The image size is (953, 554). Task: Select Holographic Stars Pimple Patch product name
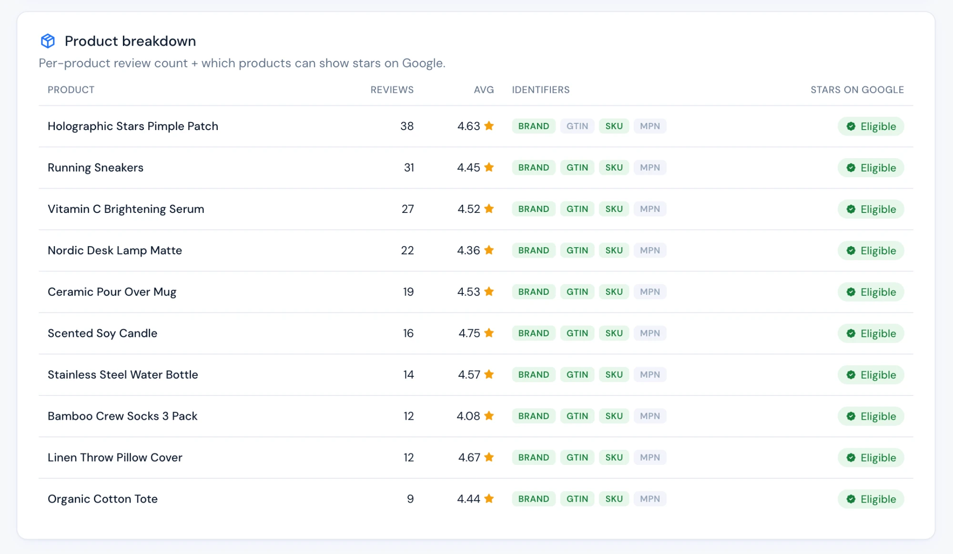point(133,126)
